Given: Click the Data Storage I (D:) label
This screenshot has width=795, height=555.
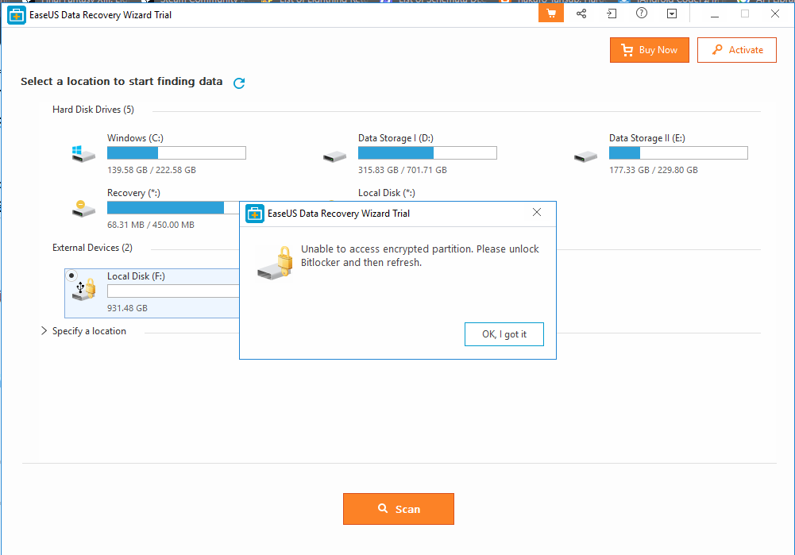Looking at the screenshot, I should [396, 138].
